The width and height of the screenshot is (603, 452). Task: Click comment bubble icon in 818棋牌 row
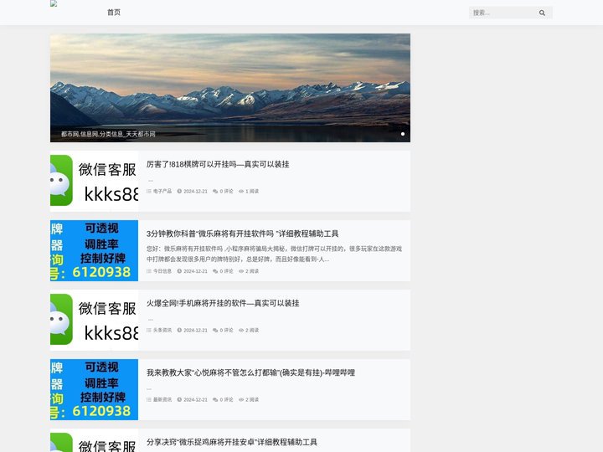coord(215,191)
